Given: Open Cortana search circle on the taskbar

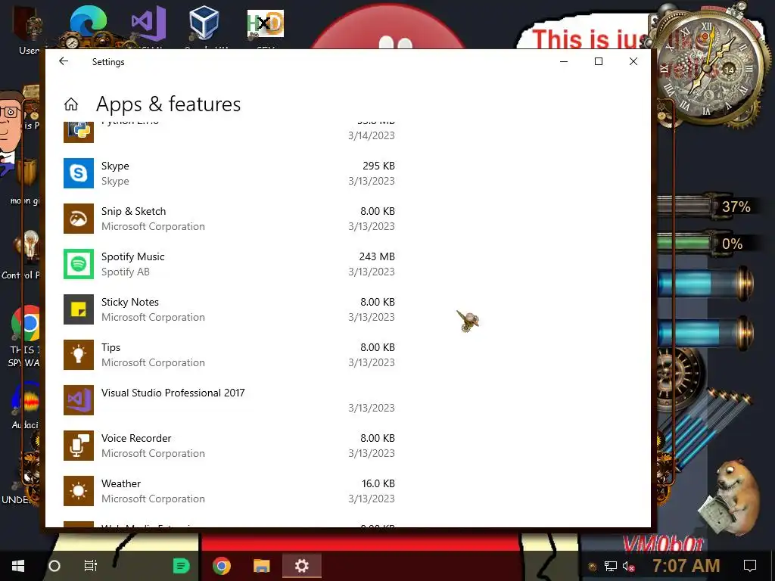Looking at the screenshot, I should click(54, 566).
